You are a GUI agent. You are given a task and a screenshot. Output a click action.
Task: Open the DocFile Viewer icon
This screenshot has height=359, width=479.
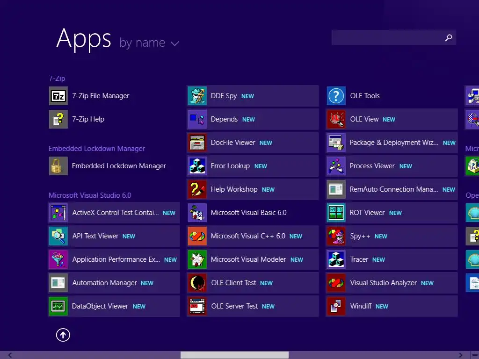point(197,143)
